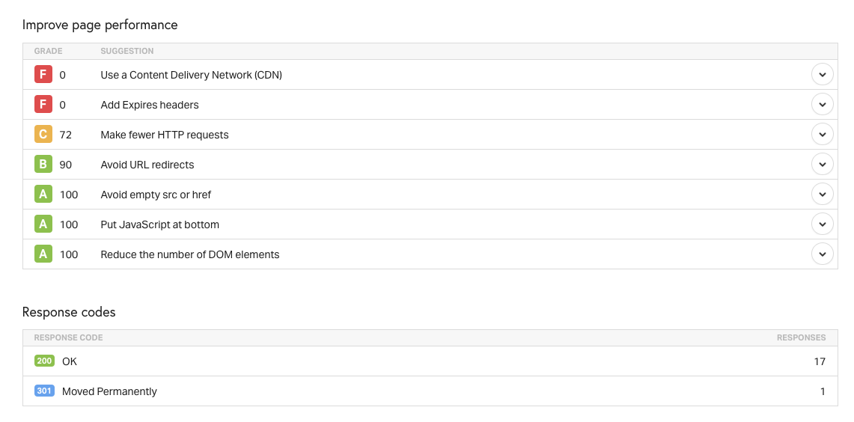Expand the Avoid empty src or href chevron
Image resolution: width=854 pixels, height=422 pixels.
coord(822,195)
